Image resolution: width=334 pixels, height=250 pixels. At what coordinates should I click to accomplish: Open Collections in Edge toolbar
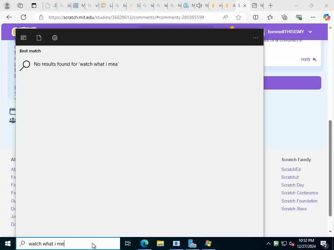(284, 17)
